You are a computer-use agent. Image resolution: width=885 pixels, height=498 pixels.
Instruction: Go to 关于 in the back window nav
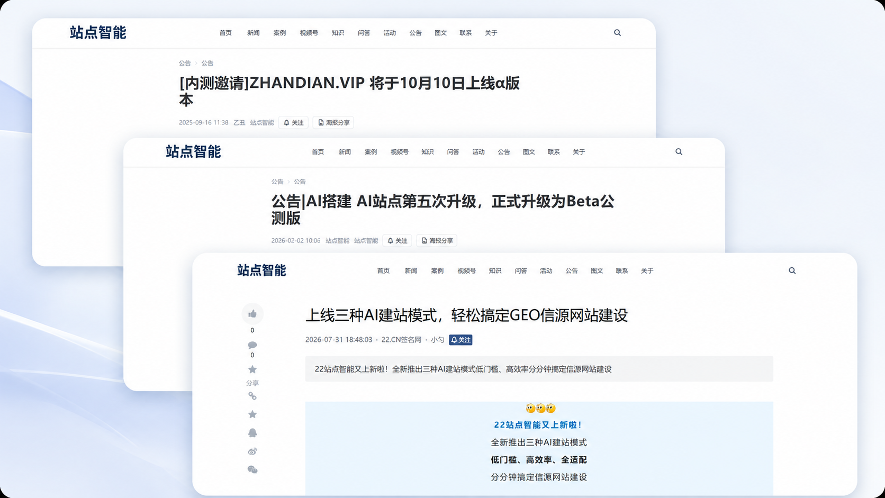[491, 33]
